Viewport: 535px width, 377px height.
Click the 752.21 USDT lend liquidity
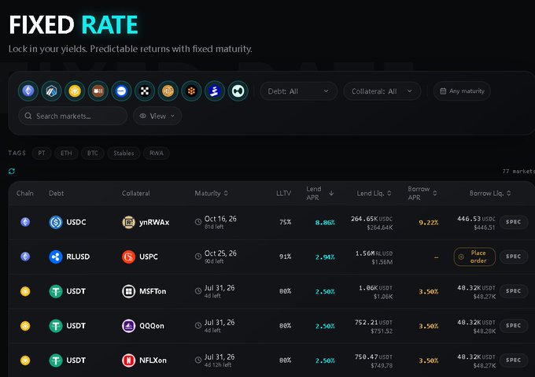374,323
